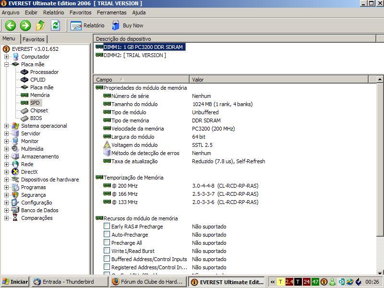384x288 pixels.
Task: Click the Multimídia speaker icon
Action: [15, 149]
